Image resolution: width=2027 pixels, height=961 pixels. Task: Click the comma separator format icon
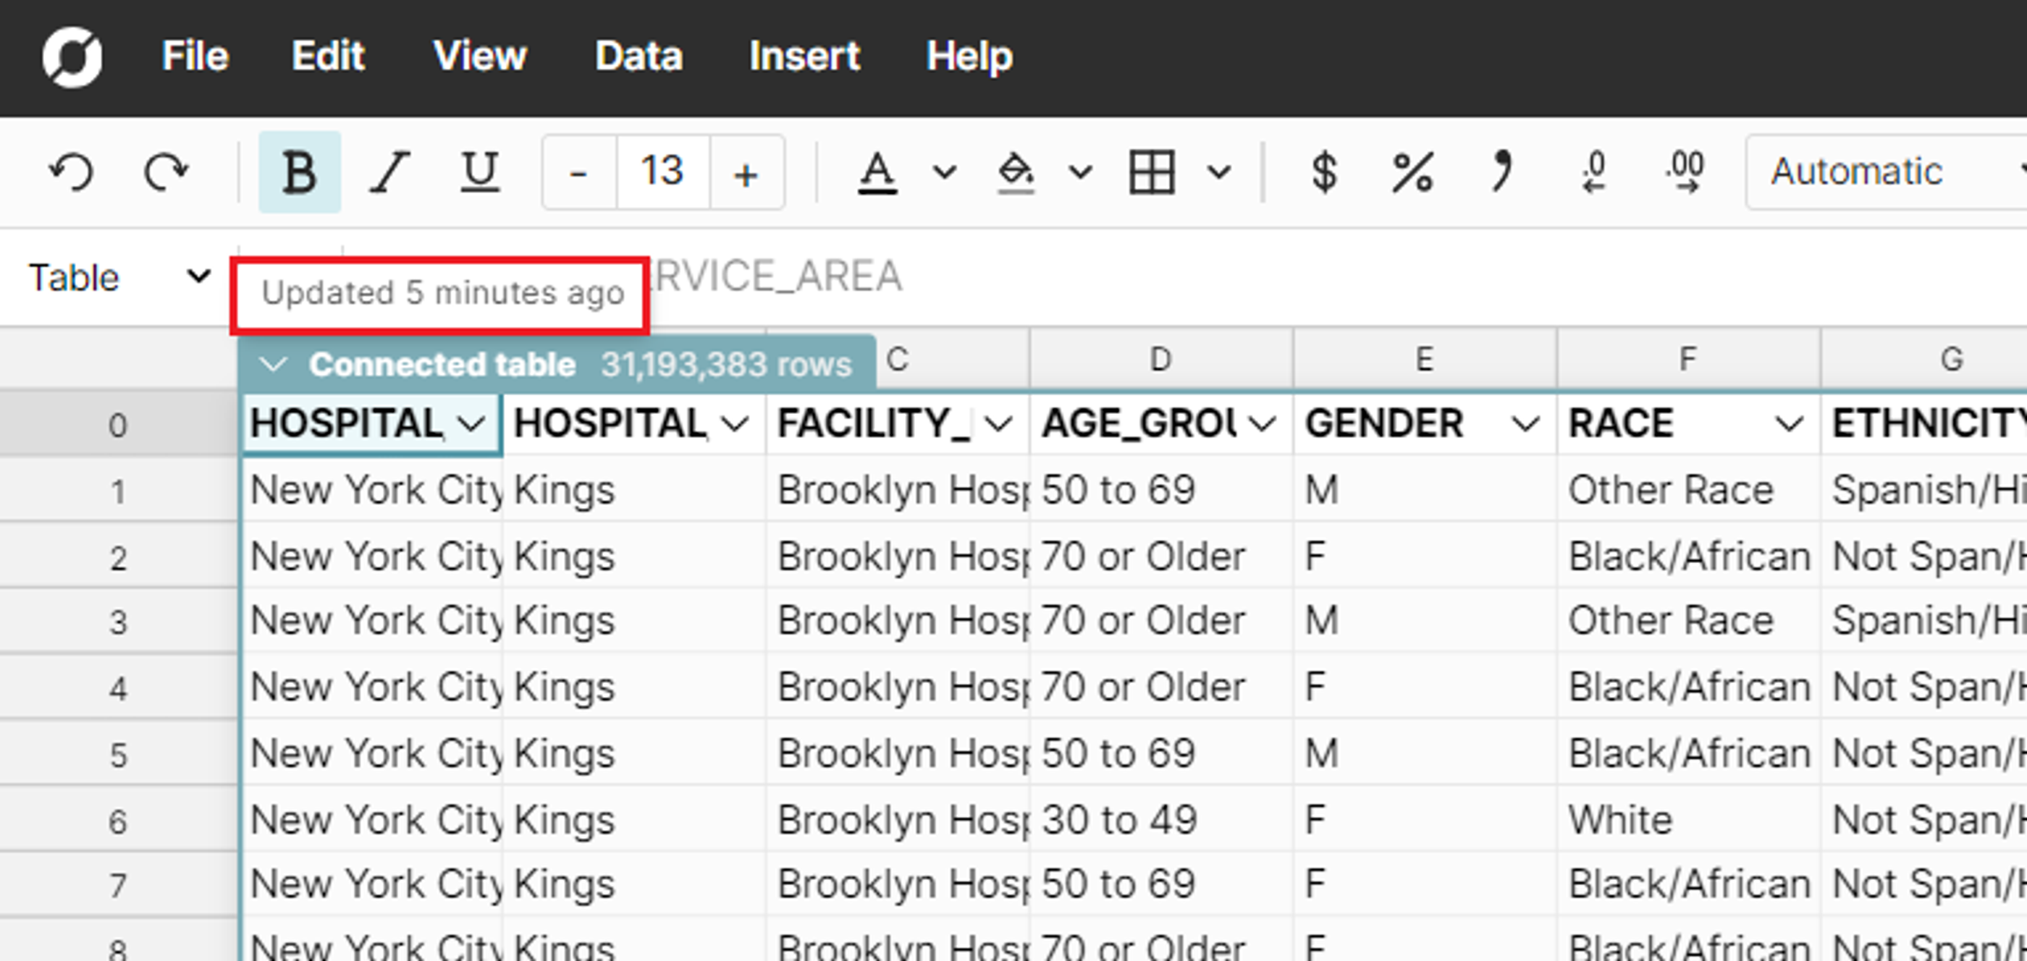(1501, 172)
